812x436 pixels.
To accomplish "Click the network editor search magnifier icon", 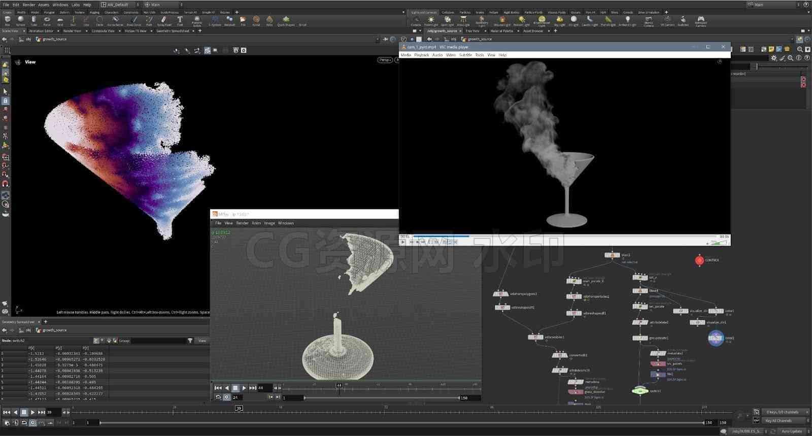I will click(800, 49).
